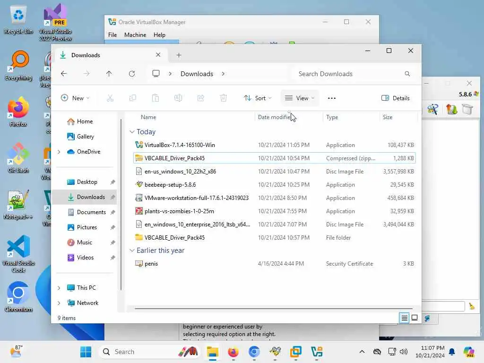The height and width of the screenshot is (363, 484).
Task: Click the Cut icon in Explorer toolbar
Action: 110,98
